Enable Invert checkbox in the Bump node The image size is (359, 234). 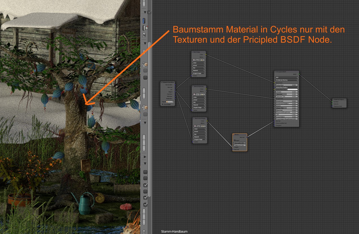click(235, 140)
